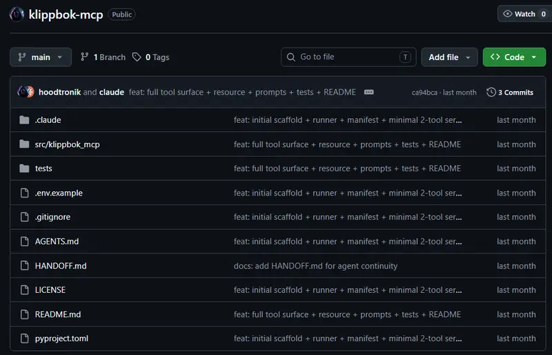This screenshot has height=355, width=552.
Task: Click the .gitignore file icon
Action: click(24, 217)
